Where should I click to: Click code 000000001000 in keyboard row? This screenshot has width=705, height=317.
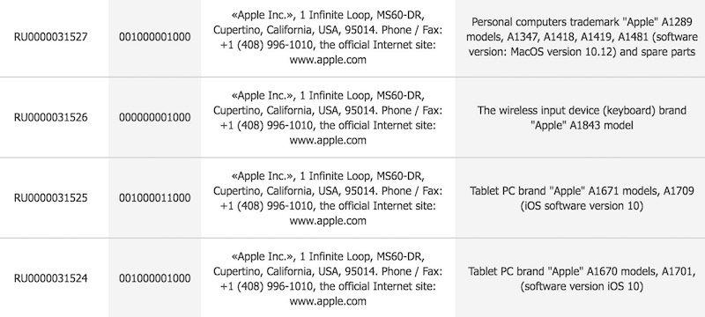coord(155,117)
